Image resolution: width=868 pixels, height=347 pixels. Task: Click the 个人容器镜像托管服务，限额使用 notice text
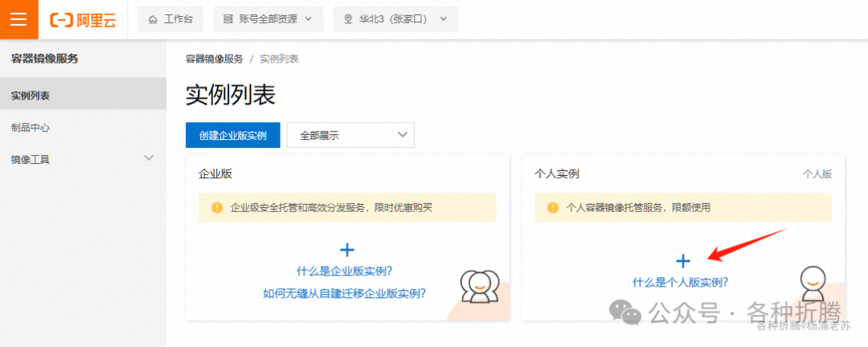click(638, 208)
